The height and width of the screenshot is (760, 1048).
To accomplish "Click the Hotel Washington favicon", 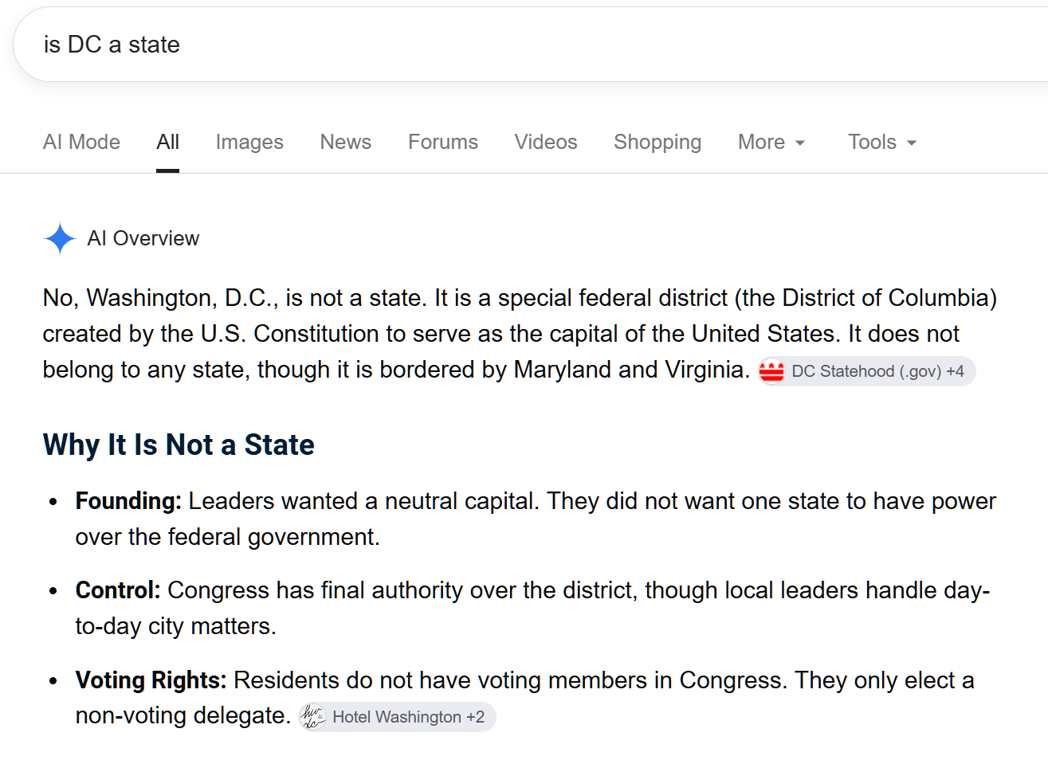I will click(312, 717).
